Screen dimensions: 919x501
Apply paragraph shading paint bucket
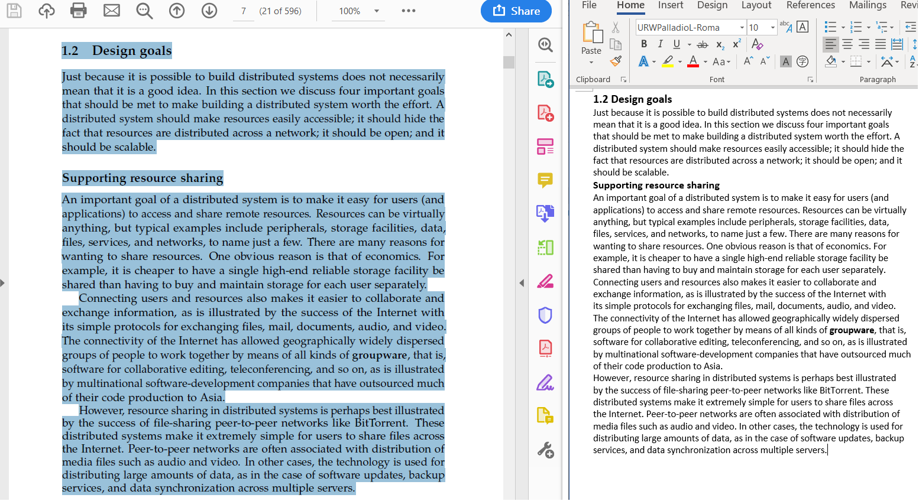tap(831, 61)
